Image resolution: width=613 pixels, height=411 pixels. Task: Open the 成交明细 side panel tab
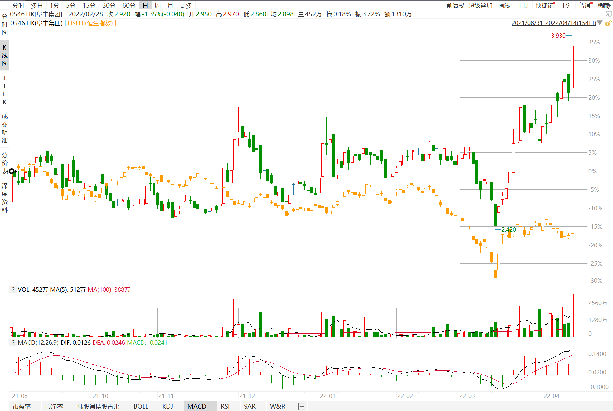pos(5,128)
